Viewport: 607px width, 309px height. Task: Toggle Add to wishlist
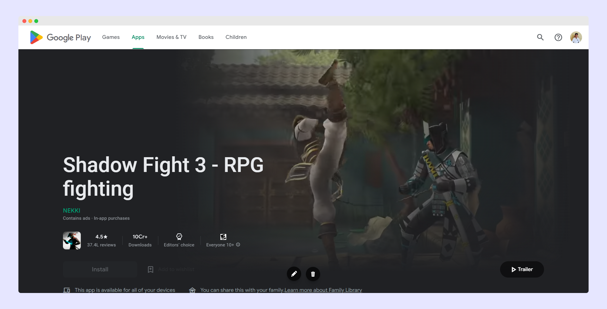point(171,269)
